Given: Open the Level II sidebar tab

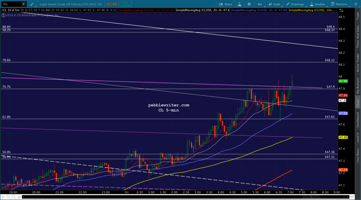Looking at the screenshot, I should point(358,137).
